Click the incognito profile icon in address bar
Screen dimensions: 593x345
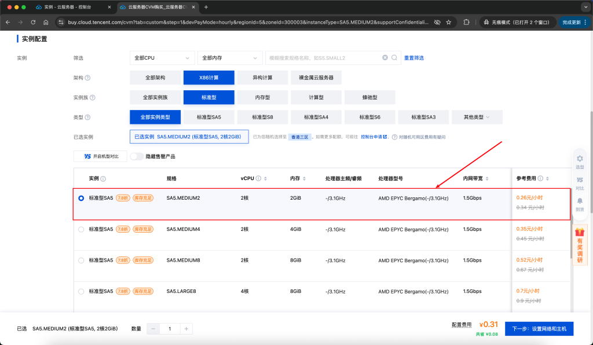point(487,21)
